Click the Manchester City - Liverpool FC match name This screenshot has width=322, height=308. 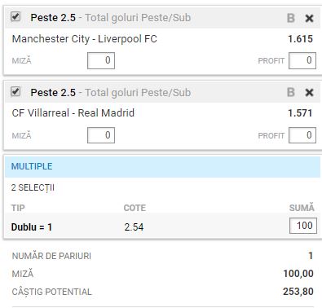pyautogui.click(x=85, y=39)
